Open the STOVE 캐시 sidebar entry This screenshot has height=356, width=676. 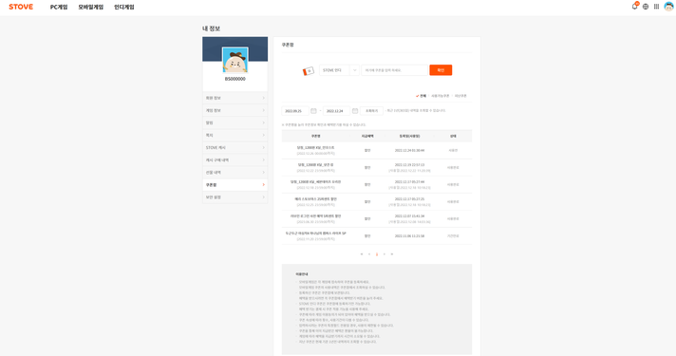(235, 147)
